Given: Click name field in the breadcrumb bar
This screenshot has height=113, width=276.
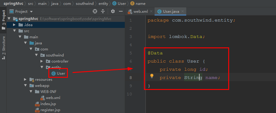Looking at the screenshot, I should 138,4.
